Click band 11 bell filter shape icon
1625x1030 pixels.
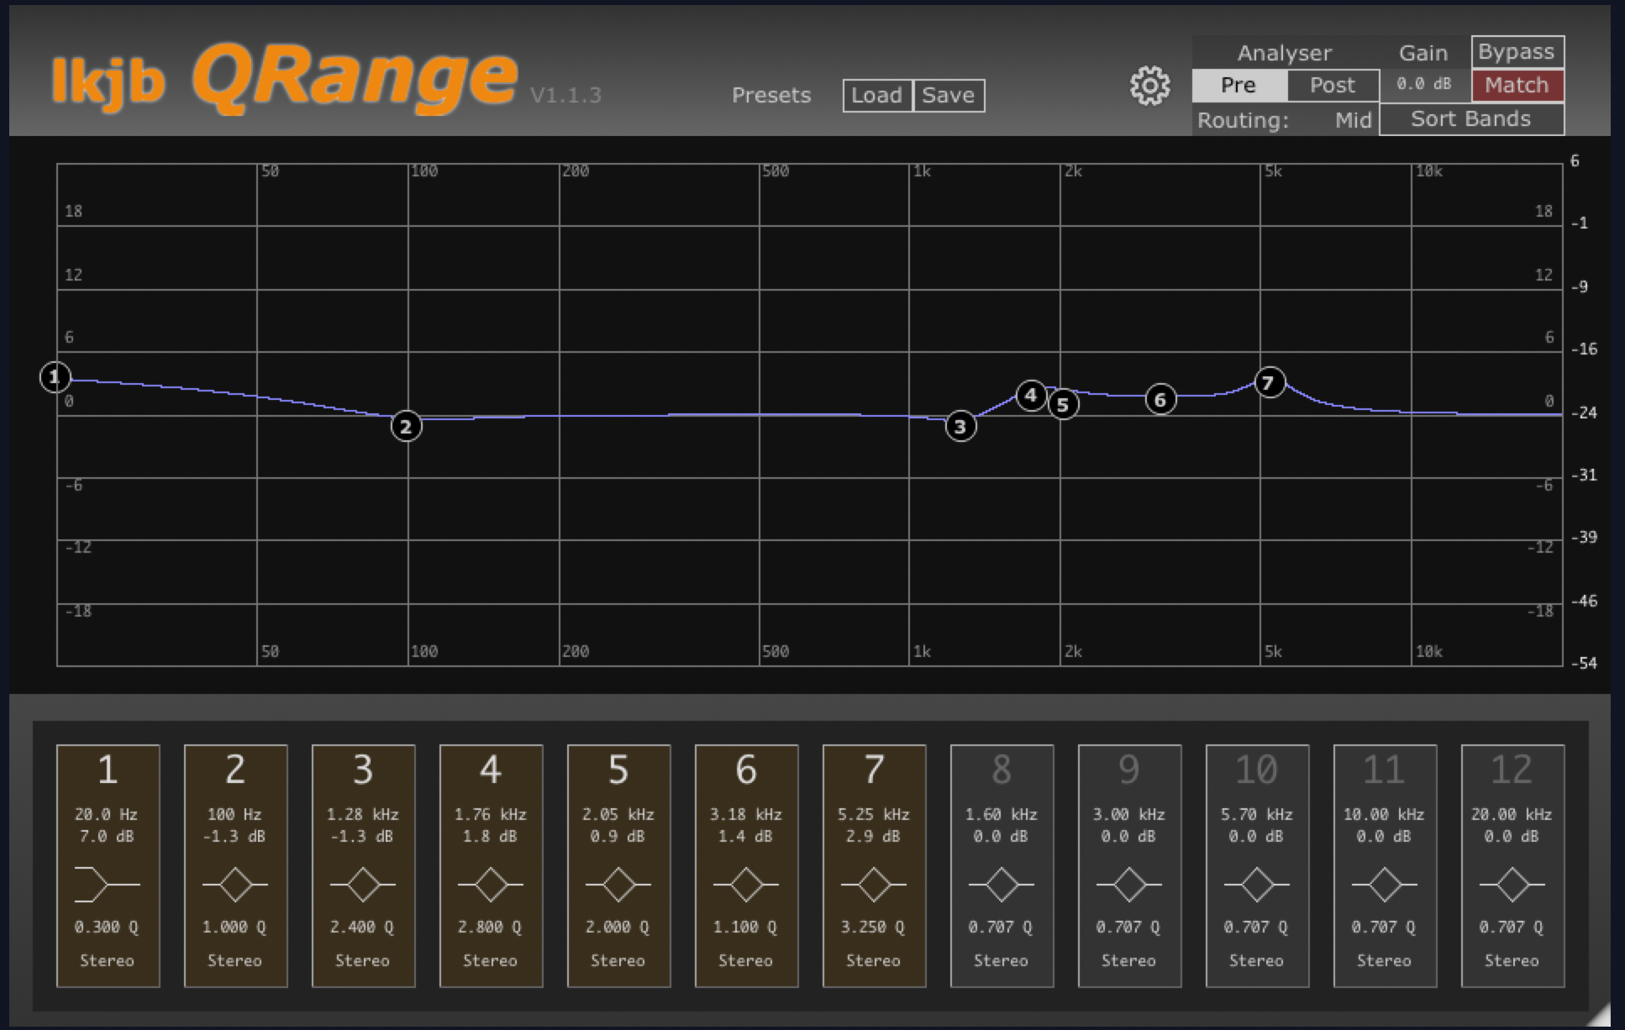(1385, 885)
